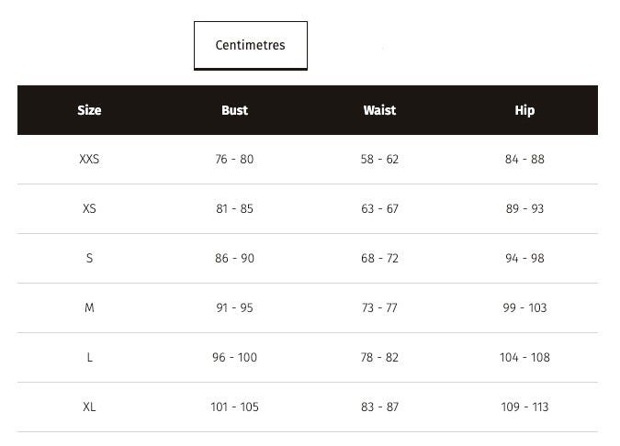
Task: Click the XL bust value 101 - 105
Action: pyautogui.click(x=234, y=407)
